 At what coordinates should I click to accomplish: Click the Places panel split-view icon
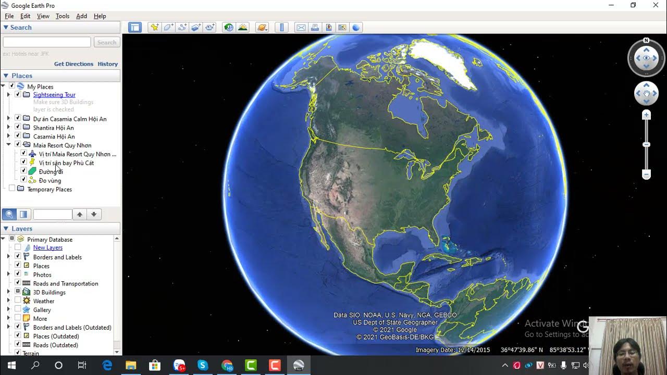(23, 214)
